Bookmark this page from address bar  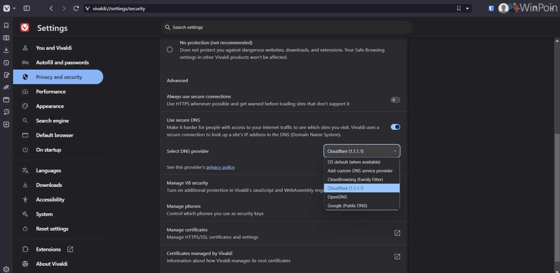[x=459, y=8]
